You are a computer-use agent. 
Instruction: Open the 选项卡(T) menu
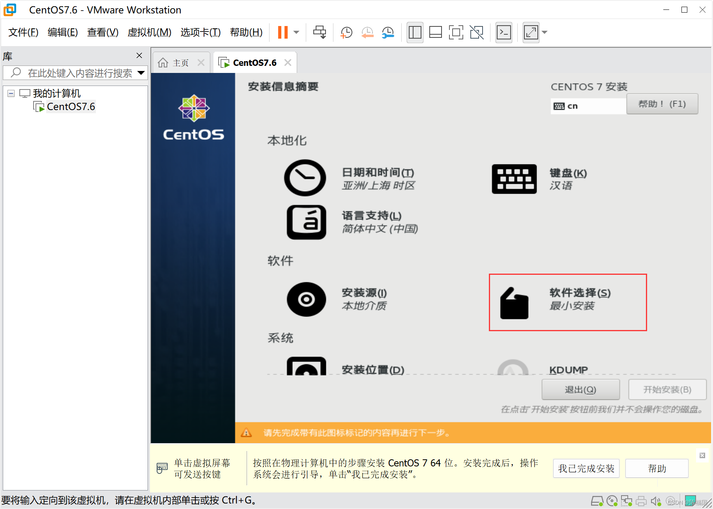[x=200, y=32]
